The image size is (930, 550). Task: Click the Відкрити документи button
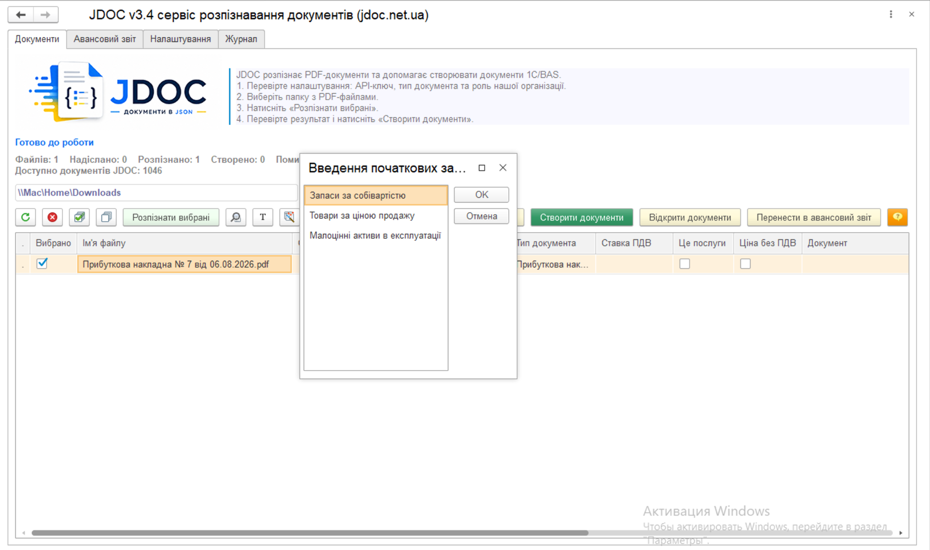690,217
